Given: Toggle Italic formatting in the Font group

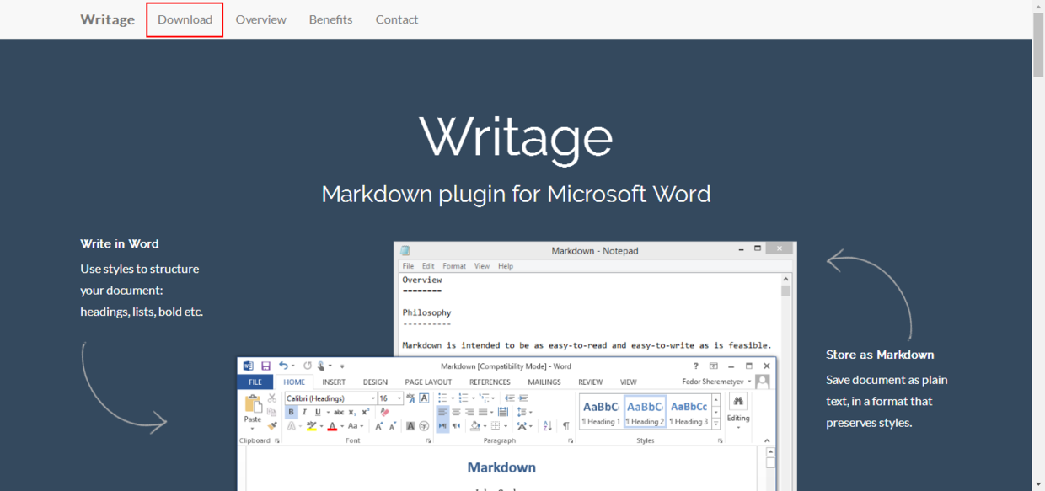Looking at the screenshot, I should pos(304,412).
